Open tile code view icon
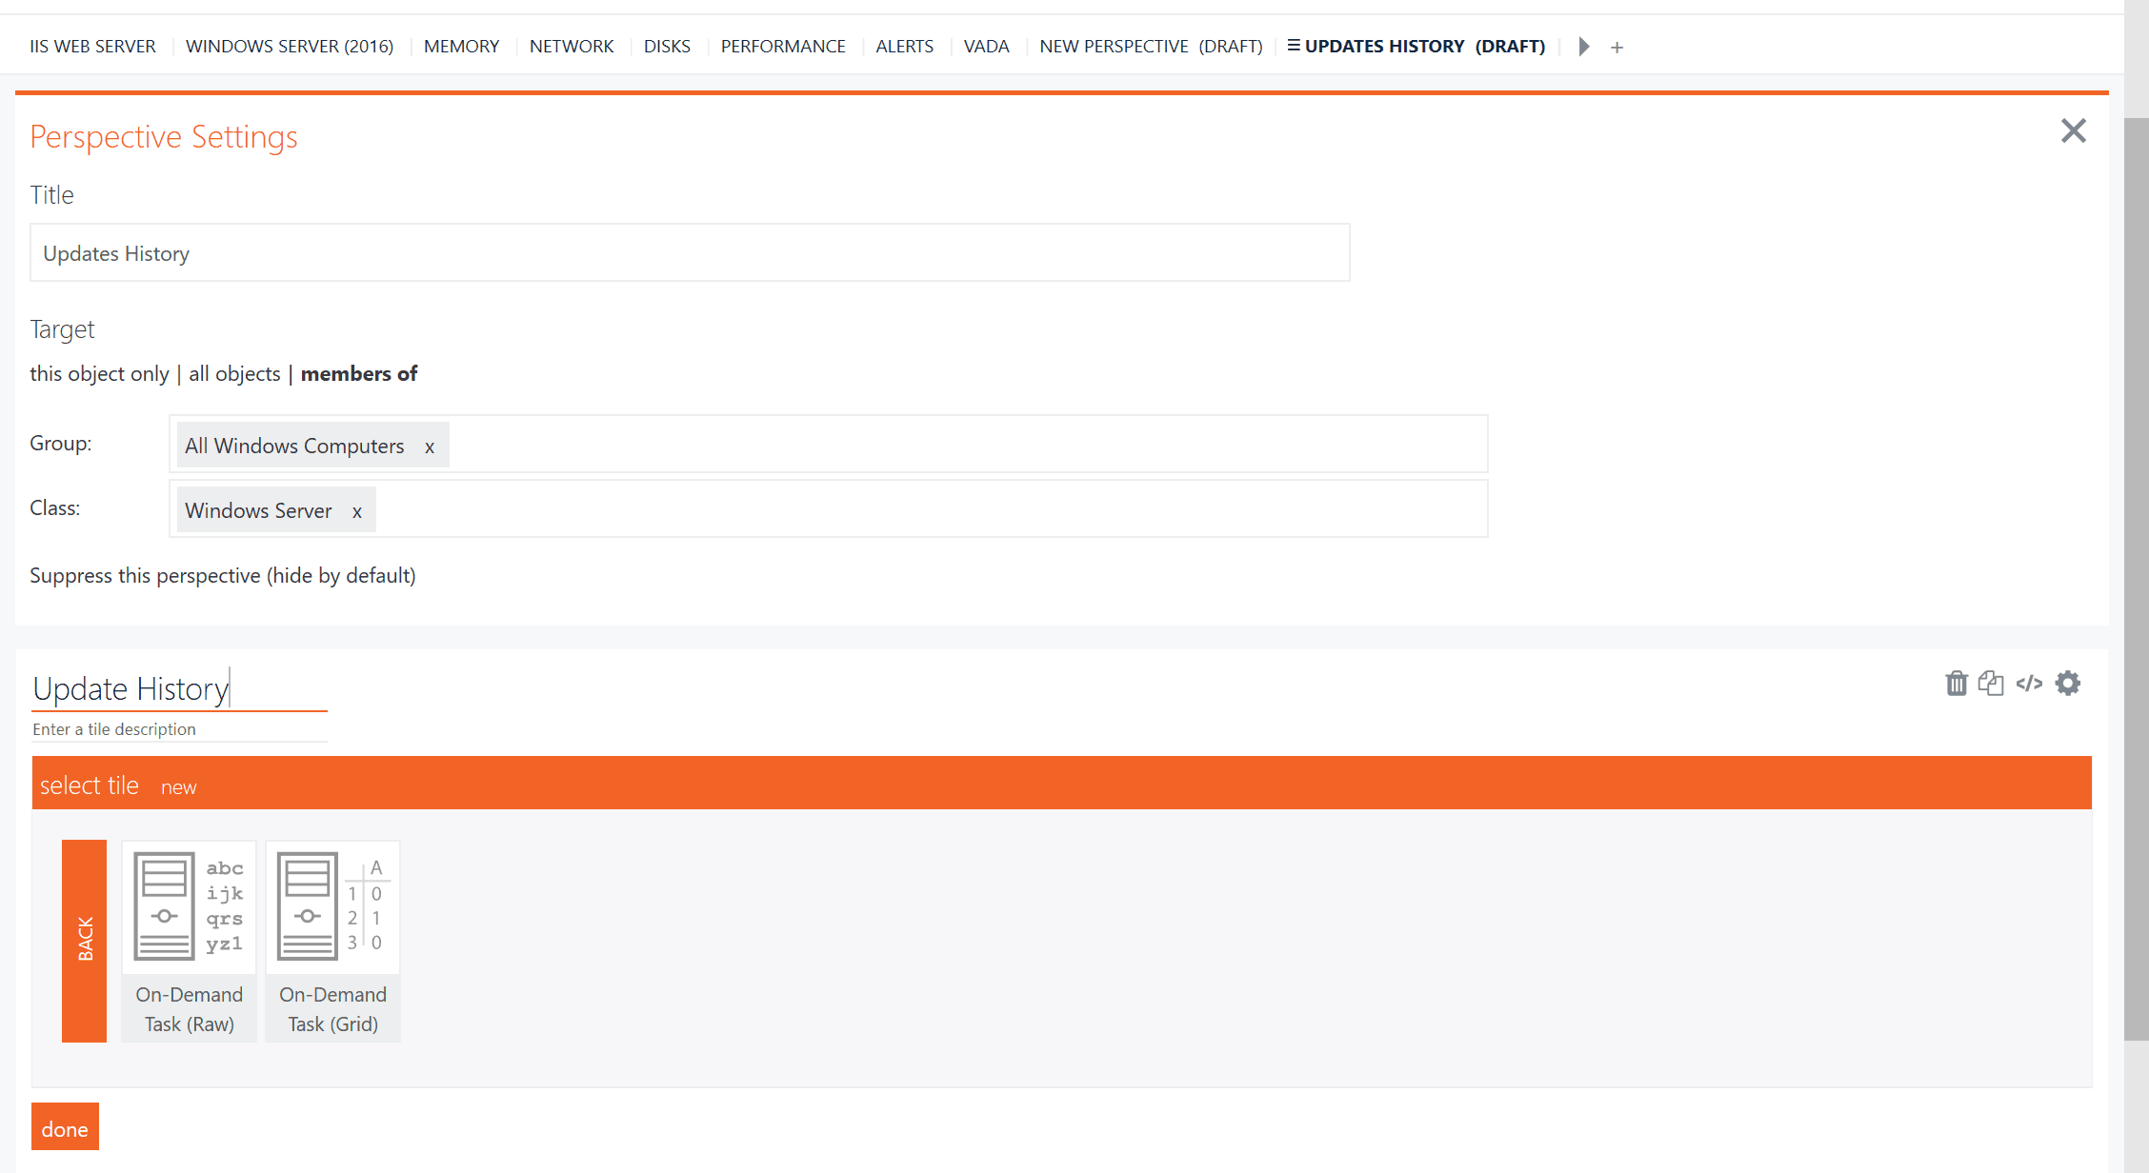This screenshot has width=2149, height=1173. (x=2029, y=684)
